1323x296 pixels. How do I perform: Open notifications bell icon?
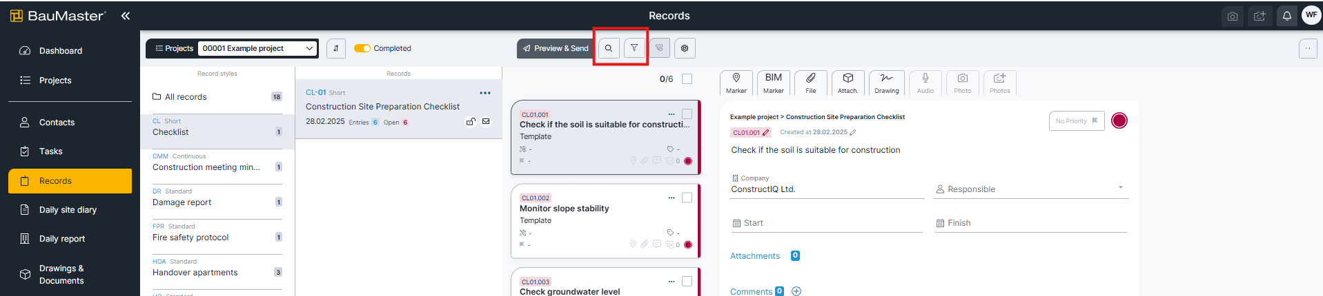1287,16
